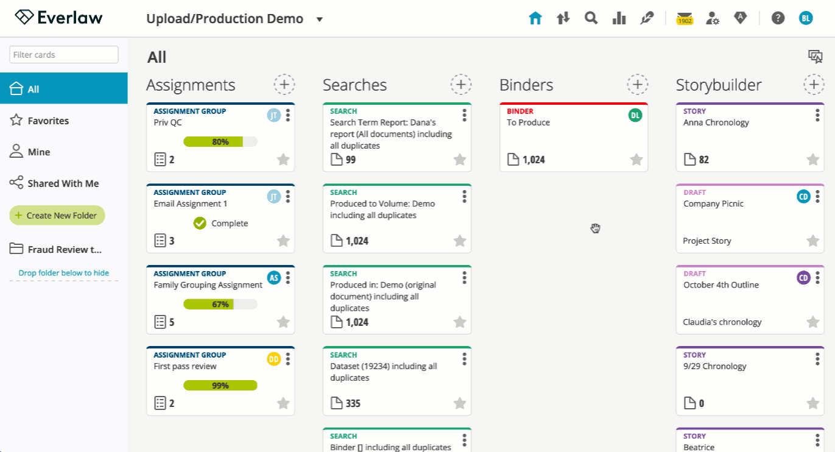835x452 pixels.
Task: Open three-dot menu on Beatrice story card
Action: click(x=818, y=440)
